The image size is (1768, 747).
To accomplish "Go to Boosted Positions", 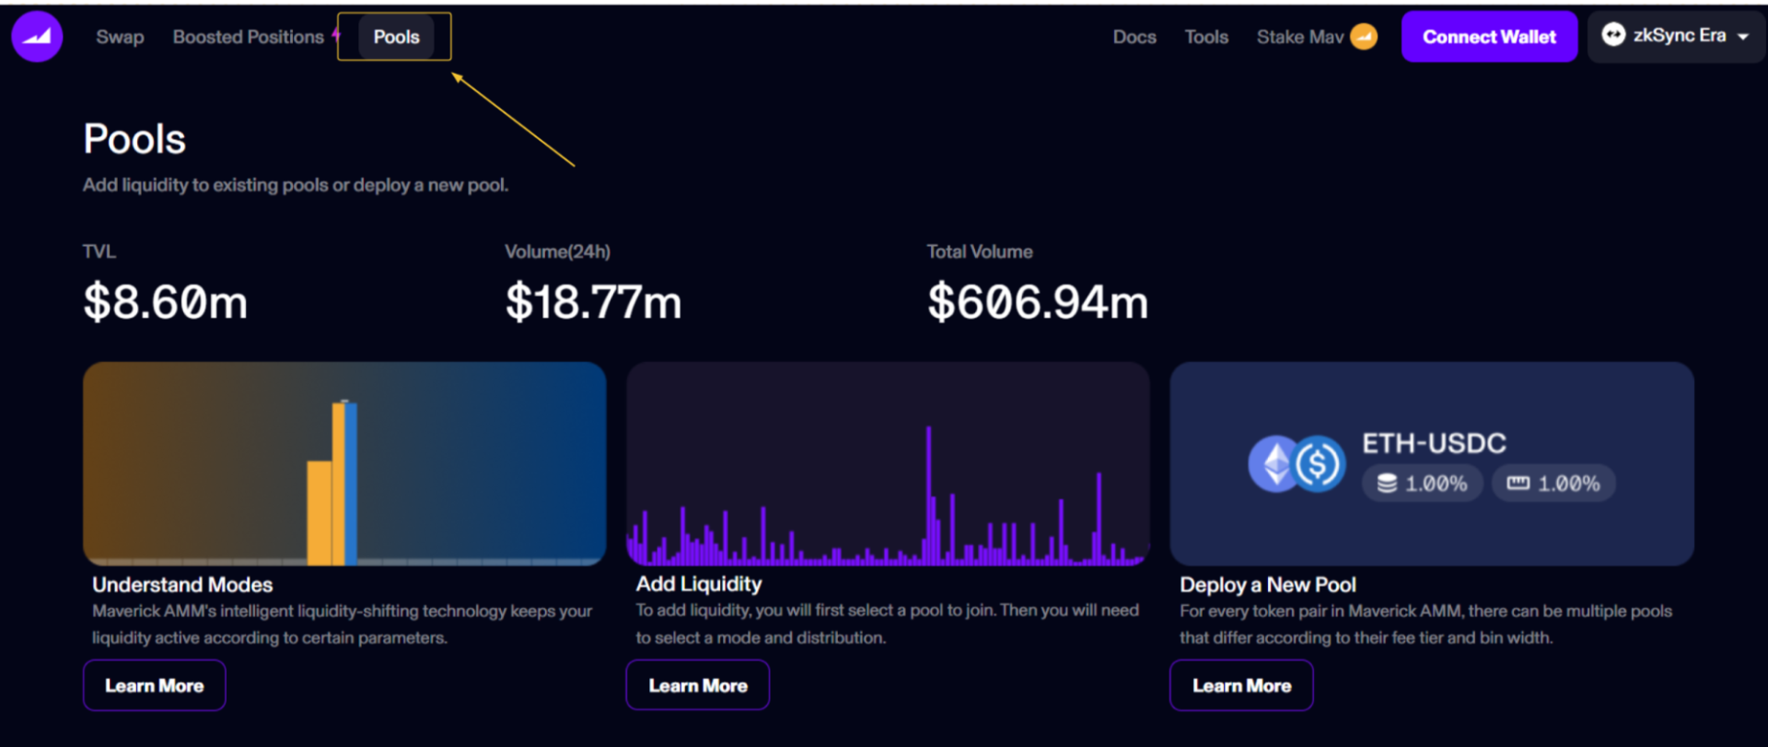I will pos(249,37).
